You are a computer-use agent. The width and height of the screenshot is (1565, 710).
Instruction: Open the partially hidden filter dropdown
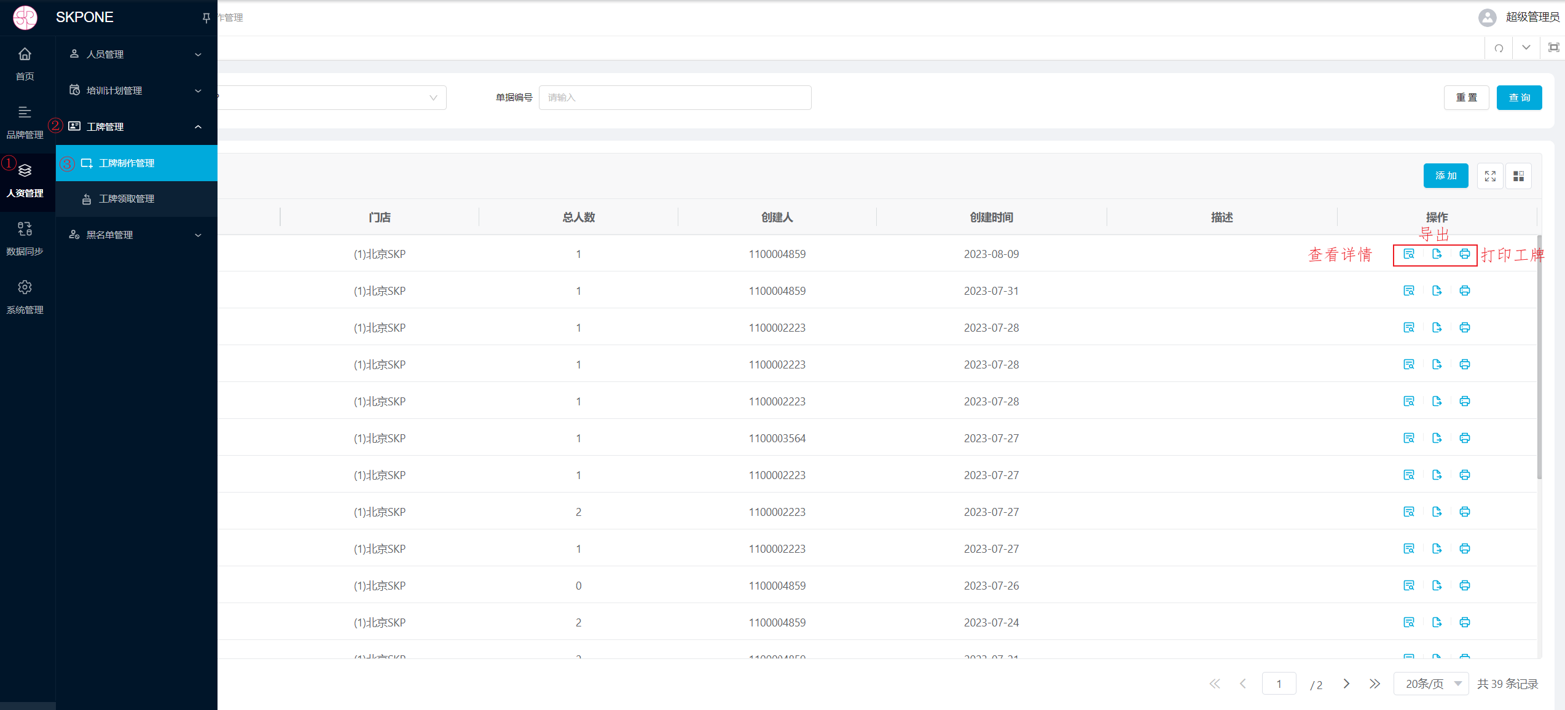tap(332, 98)
